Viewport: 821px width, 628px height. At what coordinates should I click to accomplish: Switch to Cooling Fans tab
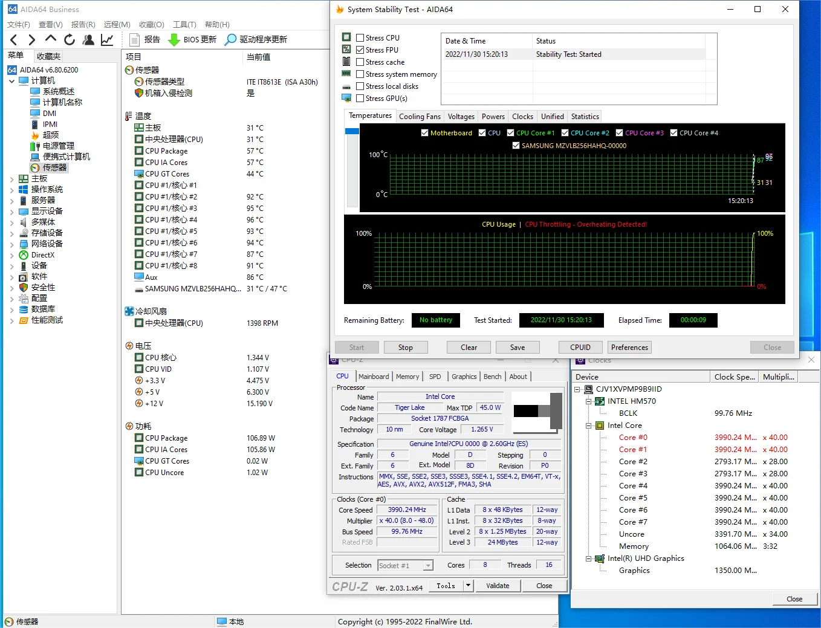420,117
